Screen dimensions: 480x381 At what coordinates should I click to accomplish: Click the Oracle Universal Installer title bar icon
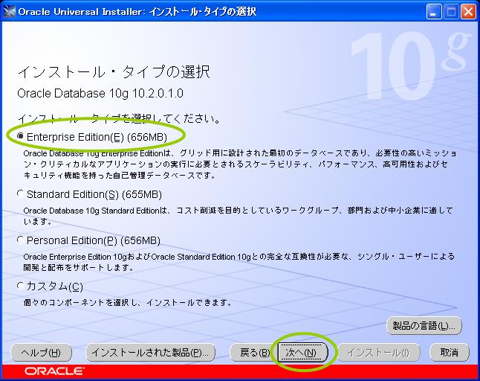(9, 12)
